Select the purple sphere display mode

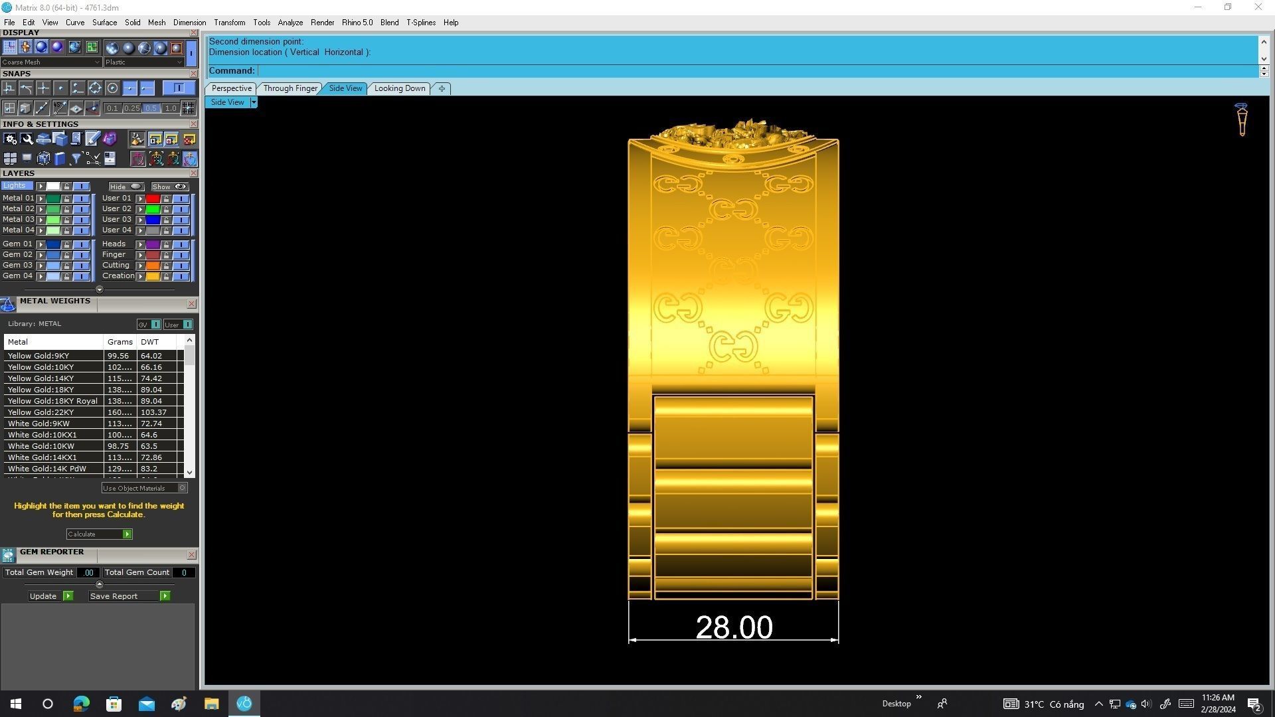(57, 47)
